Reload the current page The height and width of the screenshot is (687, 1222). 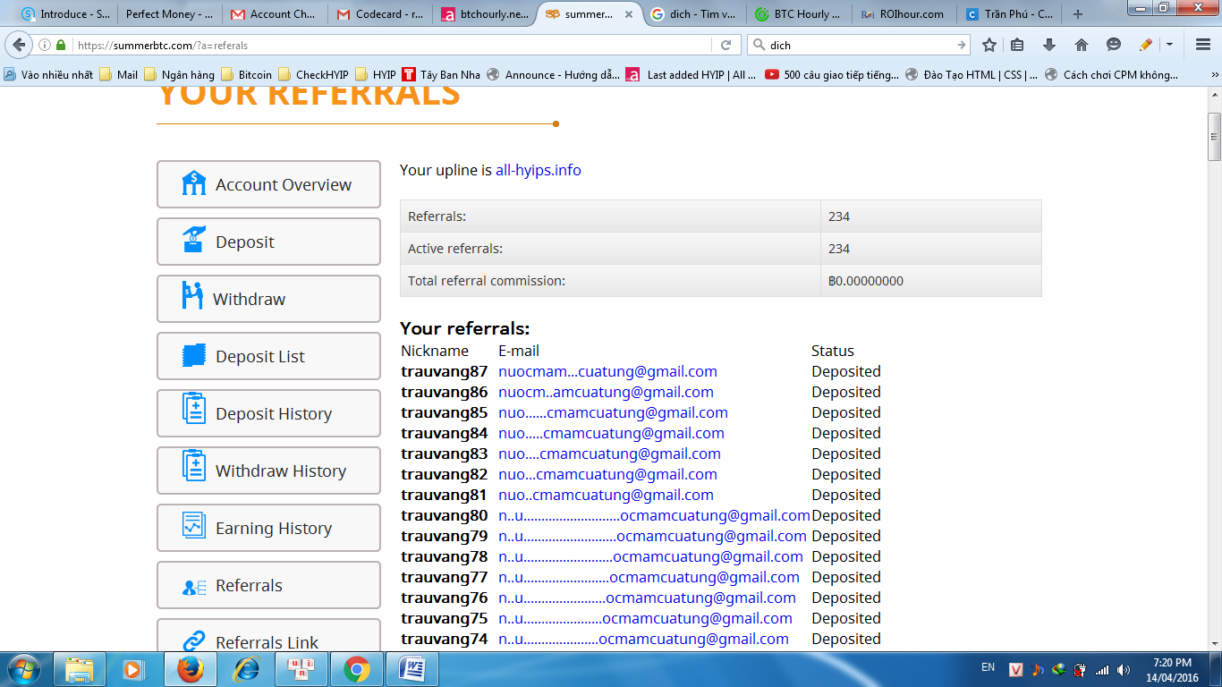coord(726,45)
